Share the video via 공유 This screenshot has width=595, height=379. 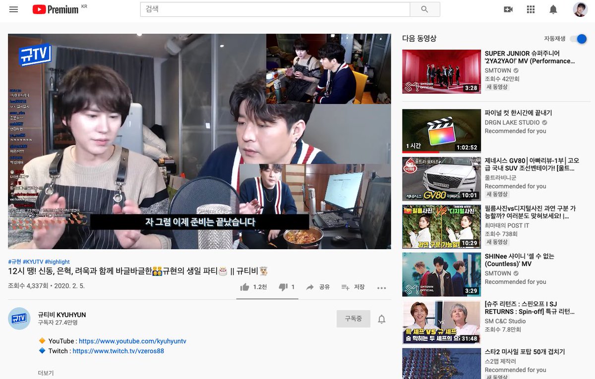coord(318,287)
